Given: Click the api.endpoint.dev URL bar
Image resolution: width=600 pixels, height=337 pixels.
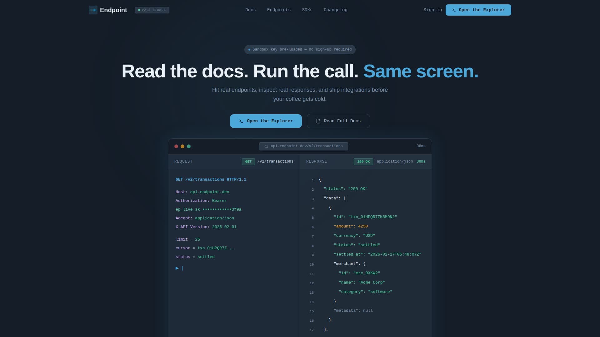Looking at the screenshot, I should pyautogui.click(x=303, y=146).
